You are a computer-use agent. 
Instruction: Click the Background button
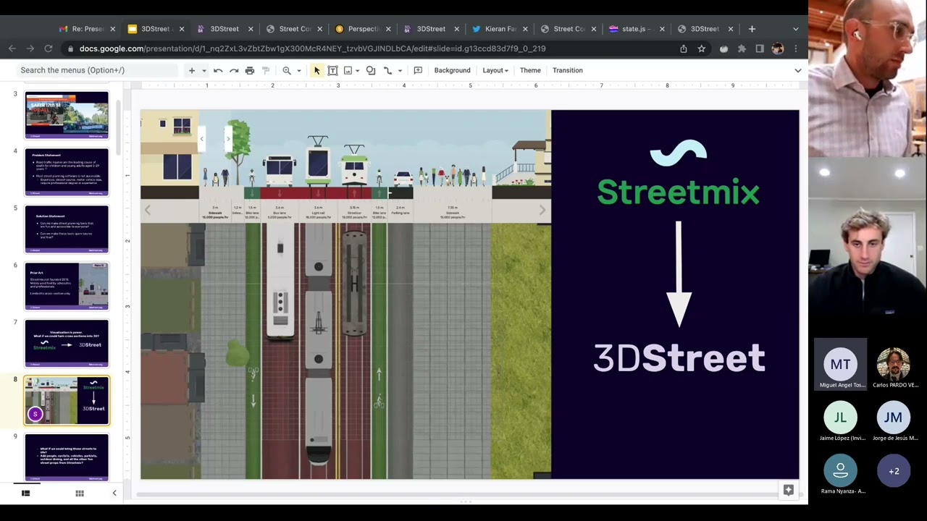tap(452, 70)
